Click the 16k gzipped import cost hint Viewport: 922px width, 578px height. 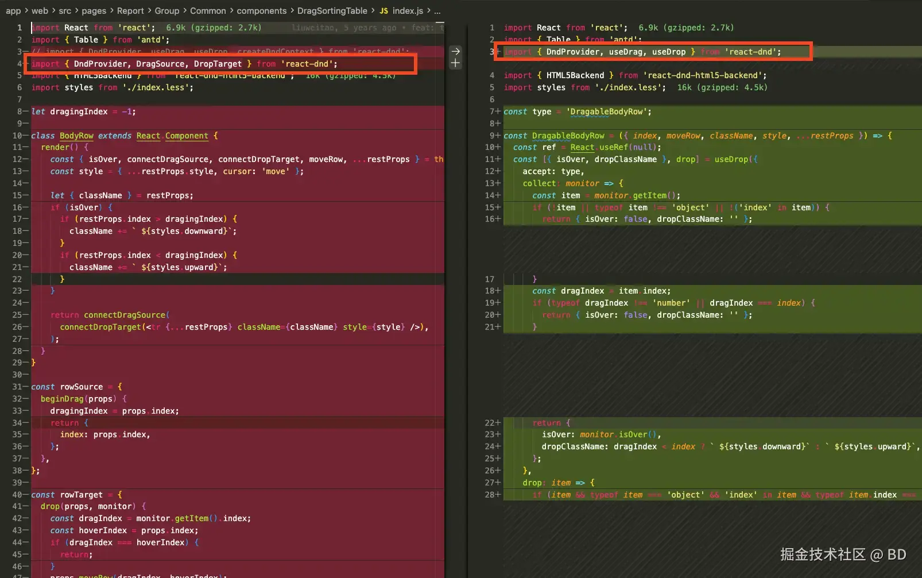722,87
